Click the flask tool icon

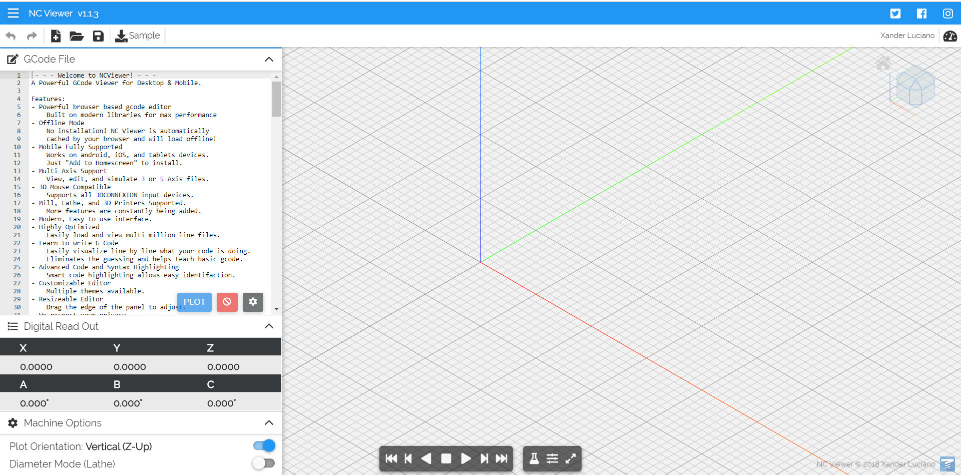[534, 458]
